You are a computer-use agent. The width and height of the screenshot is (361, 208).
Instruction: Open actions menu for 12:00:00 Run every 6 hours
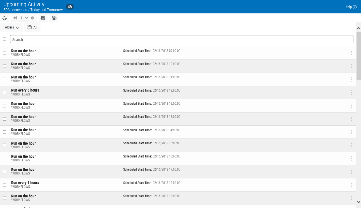[352, 93]
